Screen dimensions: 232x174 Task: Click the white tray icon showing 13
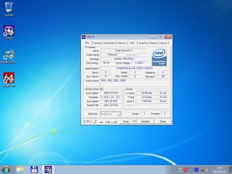pyautogui.click(x=180, y=170)
